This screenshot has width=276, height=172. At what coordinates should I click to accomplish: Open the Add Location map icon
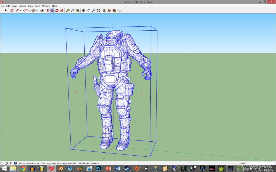(104, 10)
